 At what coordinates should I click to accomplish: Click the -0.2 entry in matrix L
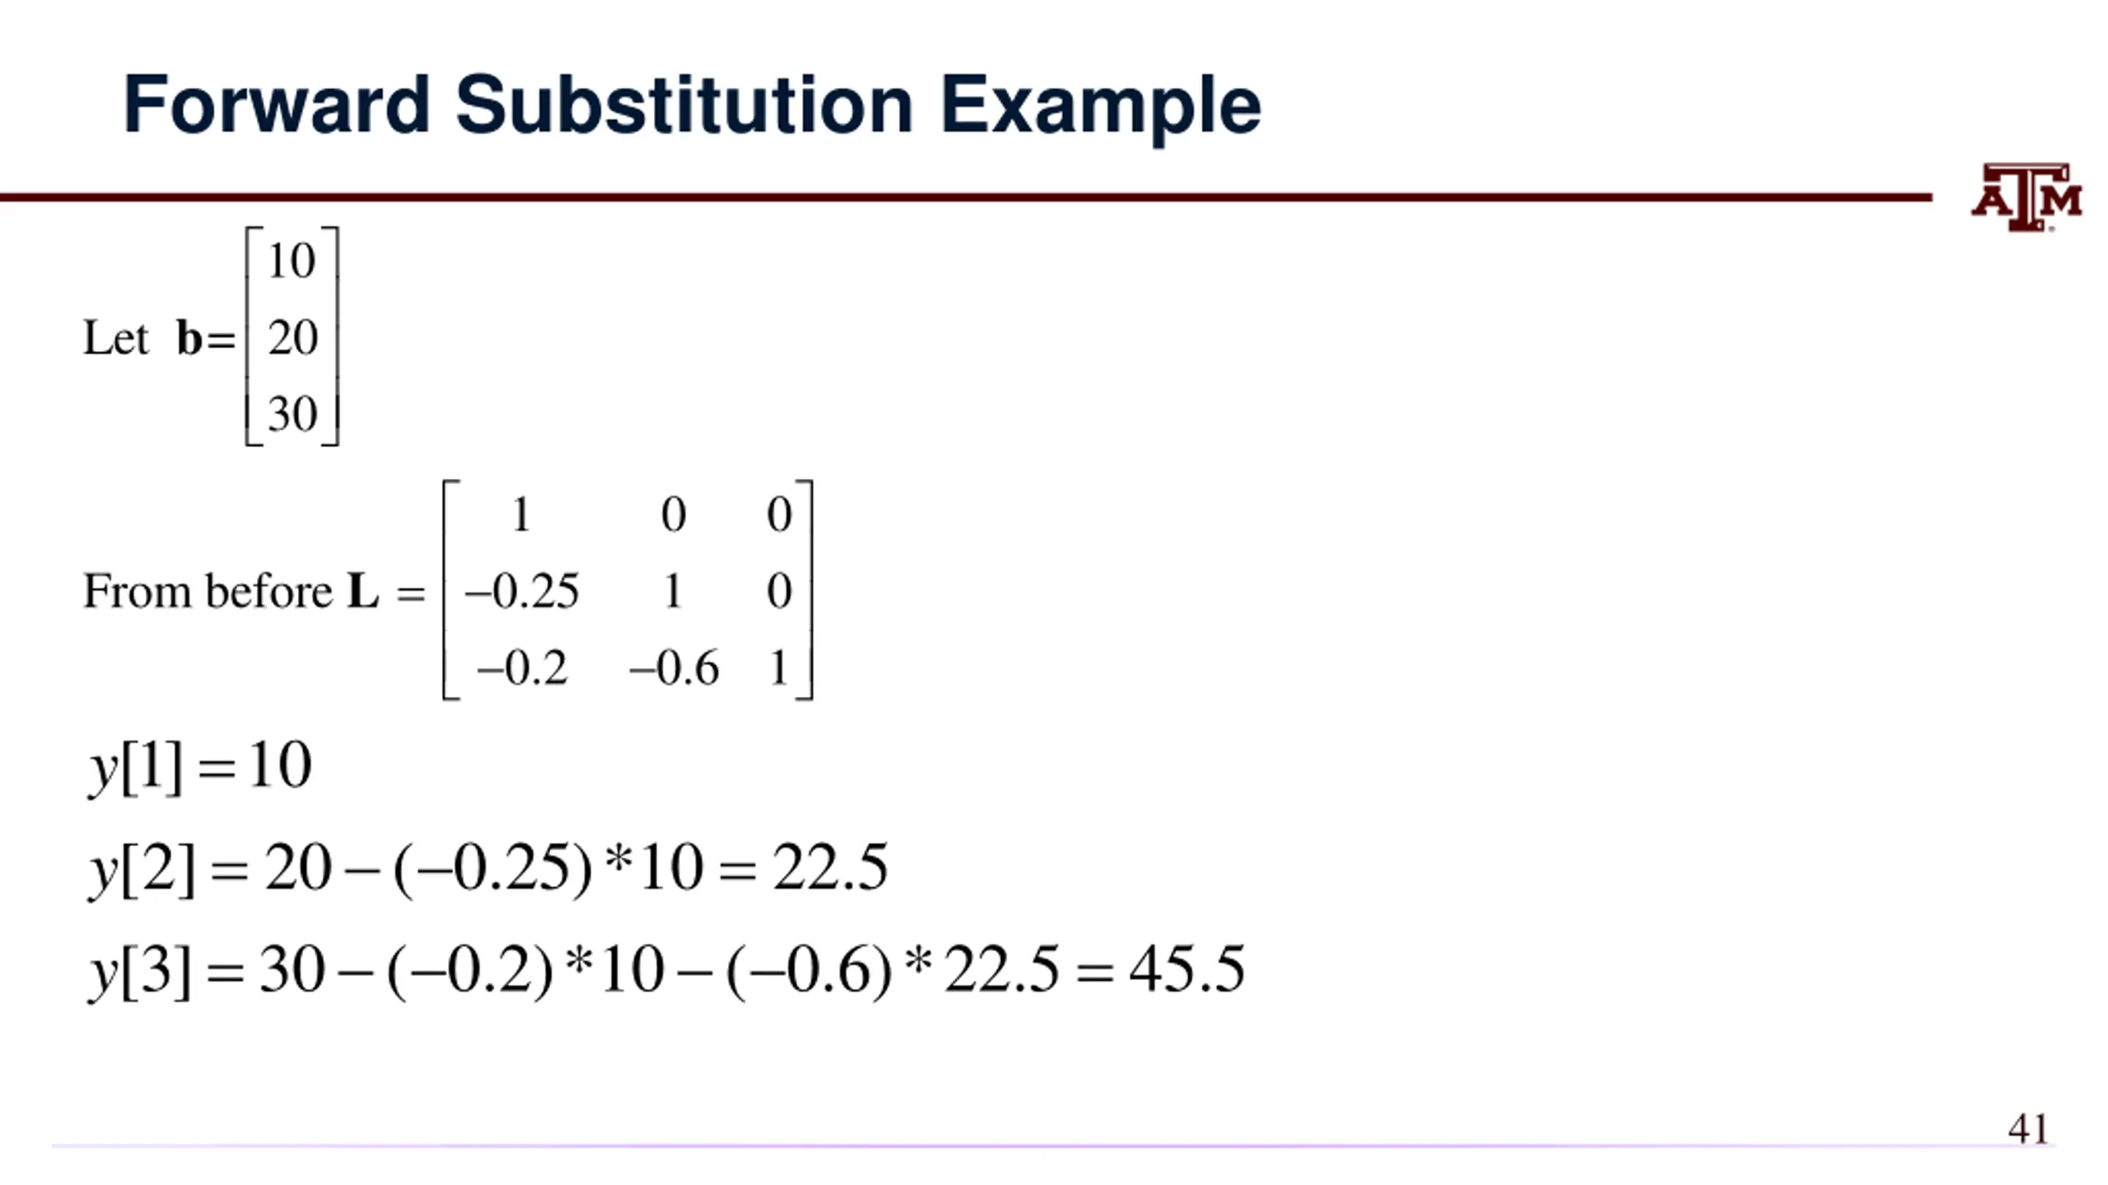tap(522, 667)
